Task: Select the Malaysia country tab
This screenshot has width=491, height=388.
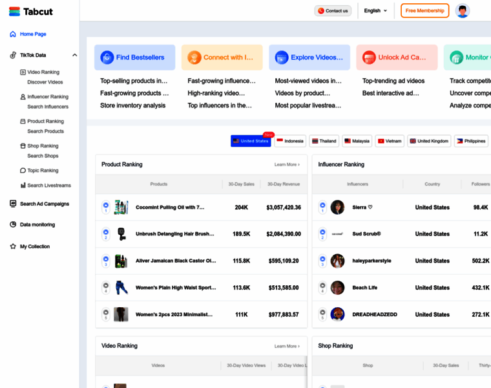Action: [357, 141]
